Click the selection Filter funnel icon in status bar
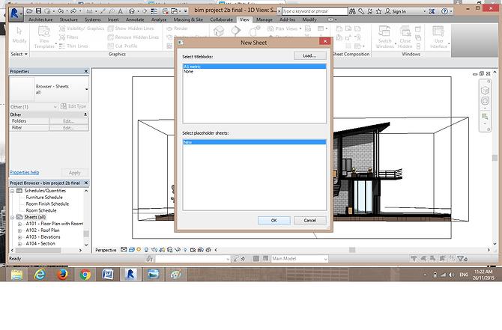 tap(460, 259)
